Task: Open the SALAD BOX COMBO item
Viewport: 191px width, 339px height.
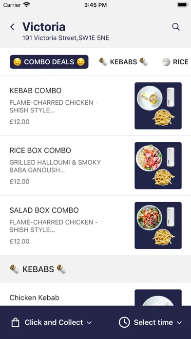Action: [x=95, y=226]
